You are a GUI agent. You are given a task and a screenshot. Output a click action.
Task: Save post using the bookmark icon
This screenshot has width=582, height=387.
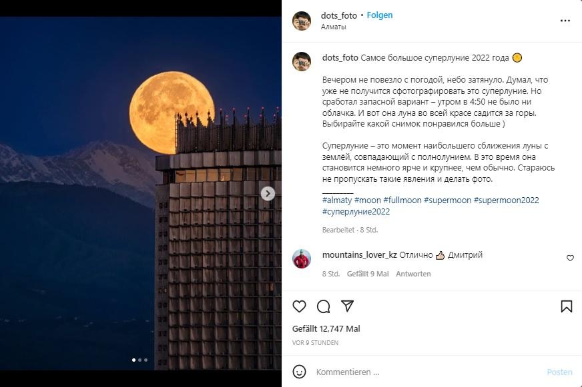point(566,306)
